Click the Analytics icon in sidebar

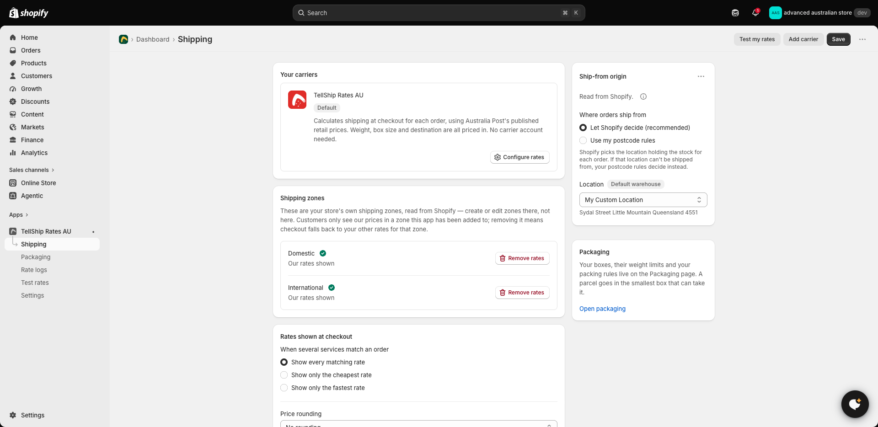point(13,153)
